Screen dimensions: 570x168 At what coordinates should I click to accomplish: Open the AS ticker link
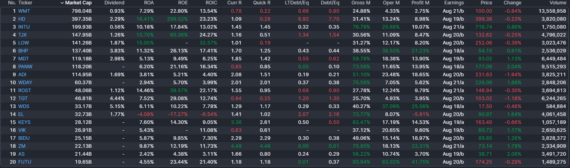pyautogui.click(x=21, y=154)
